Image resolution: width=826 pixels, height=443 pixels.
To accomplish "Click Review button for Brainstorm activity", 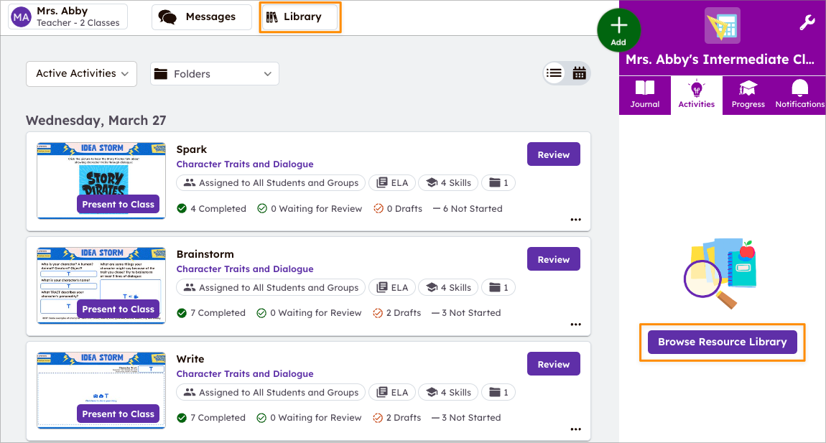I will point(553,259).
